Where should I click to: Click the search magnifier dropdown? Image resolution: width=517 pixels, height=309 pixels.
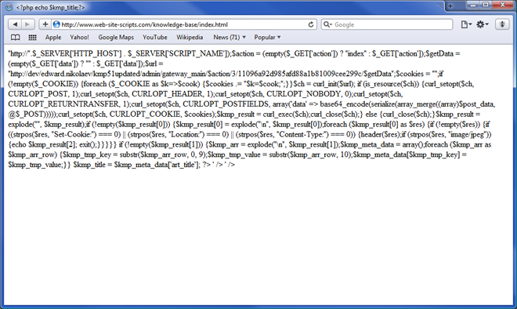pyautogui.click(x=327, y=24)
